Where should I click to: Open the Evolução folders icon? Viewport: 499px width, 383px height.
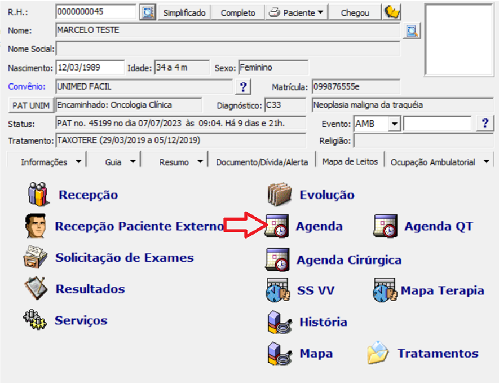279,194
